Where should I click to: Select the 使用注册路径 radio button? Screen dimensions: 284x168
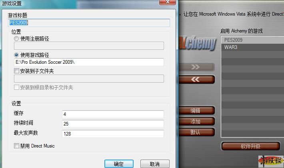[16, 38]
